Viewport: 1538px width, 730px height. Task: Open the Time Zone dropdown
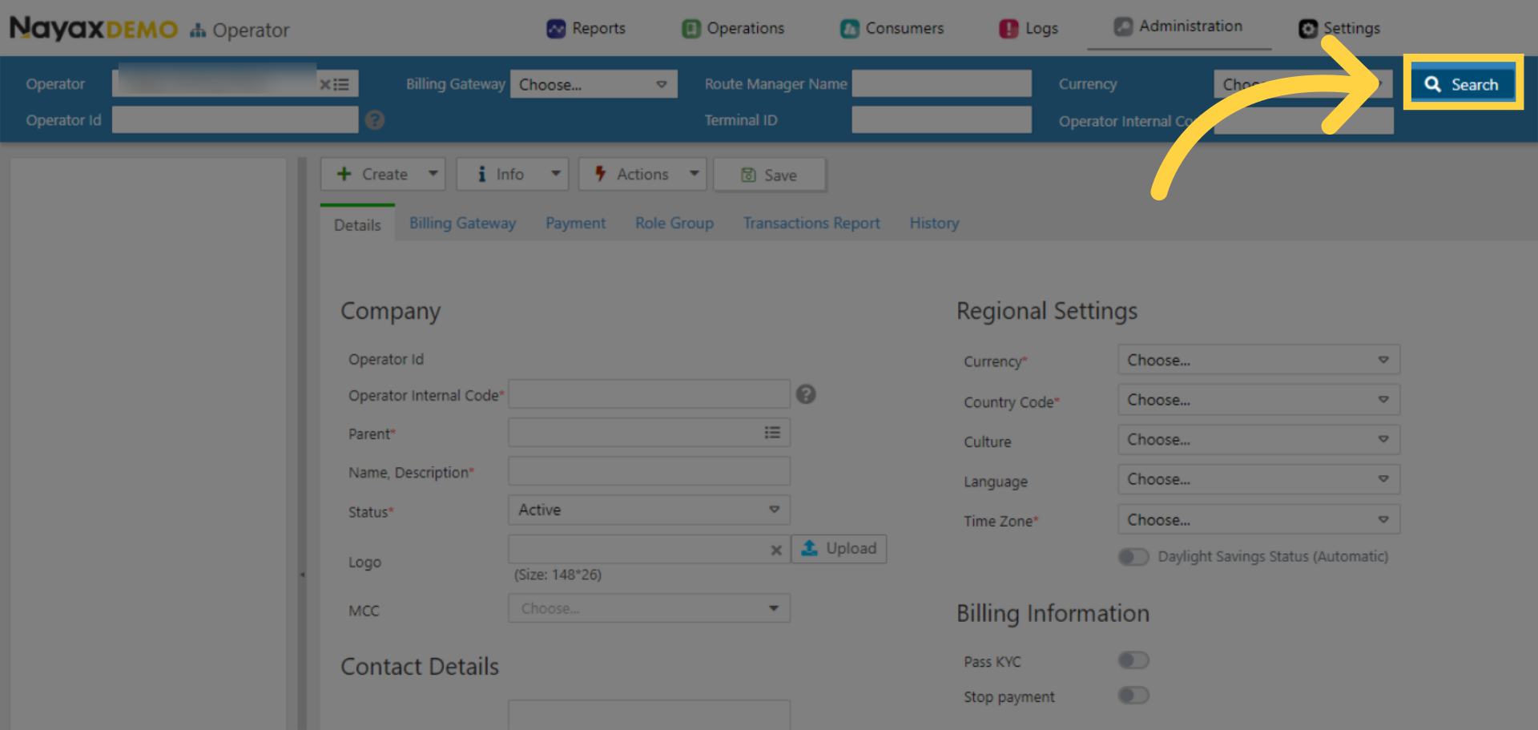tap(1259, 519)
